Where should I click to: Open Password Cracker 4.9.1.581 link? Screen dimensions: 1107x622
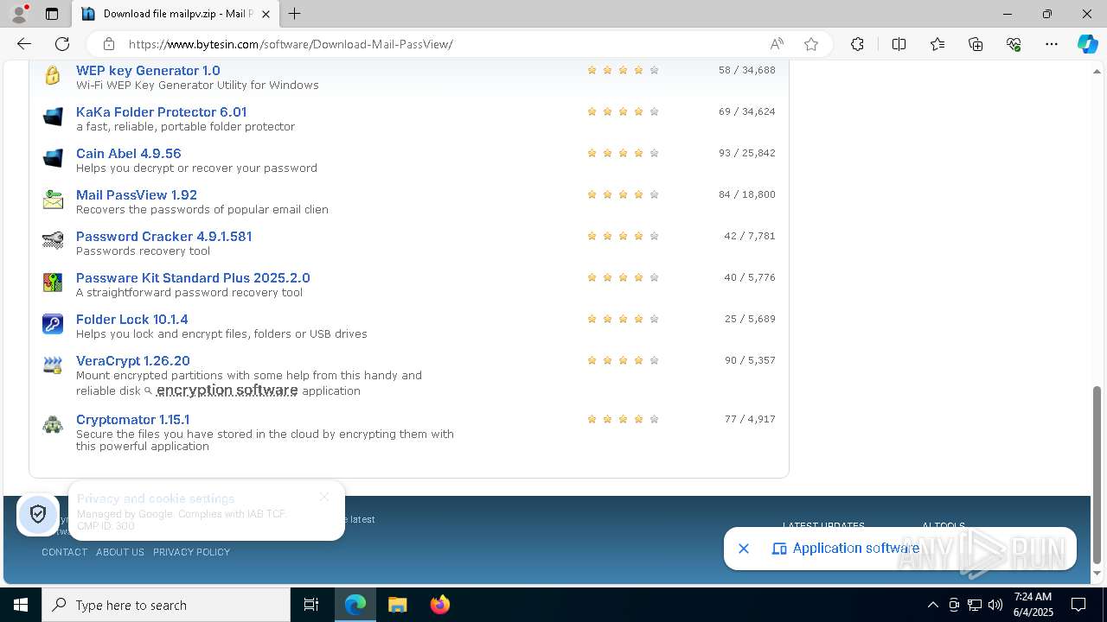163,237
